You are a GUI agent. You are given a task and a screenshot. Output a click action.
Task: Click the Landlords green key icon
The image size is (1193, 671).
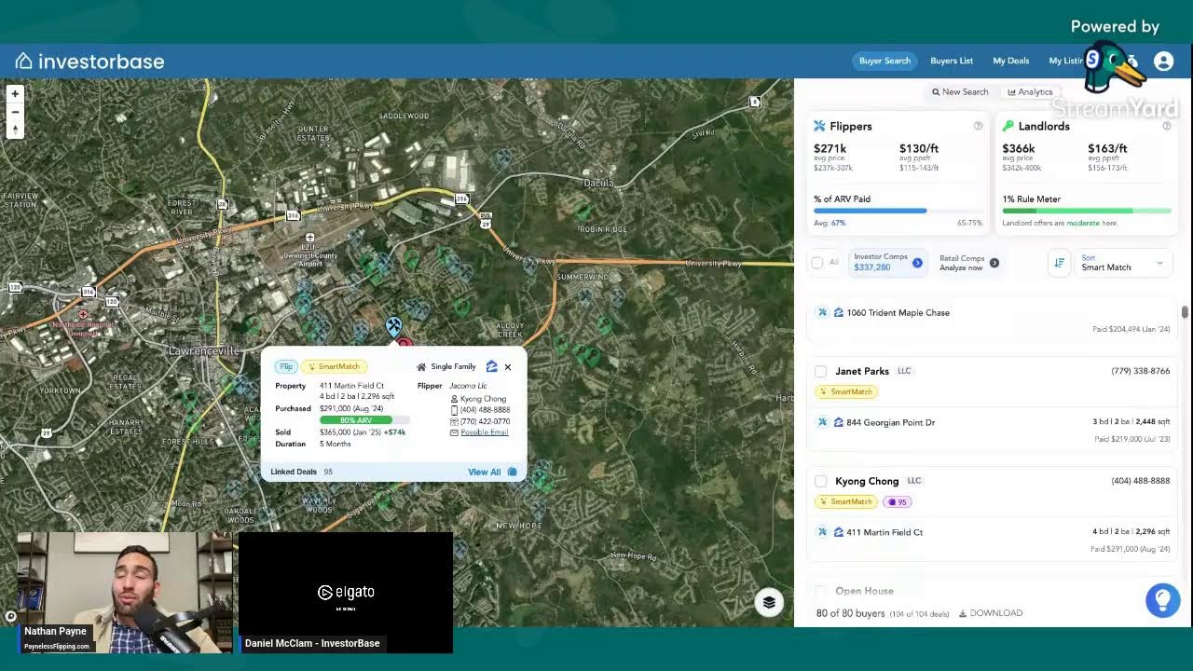click(1008, 126)
